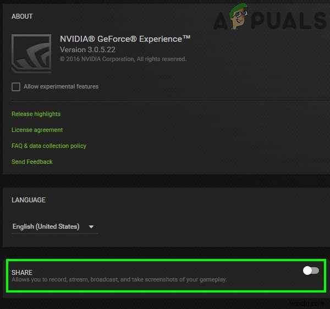The height and width of the screenshot is (309, 330).
Task: Click the 2016 NVIDIA Corporation copyright text
Action: coord(123,59)
